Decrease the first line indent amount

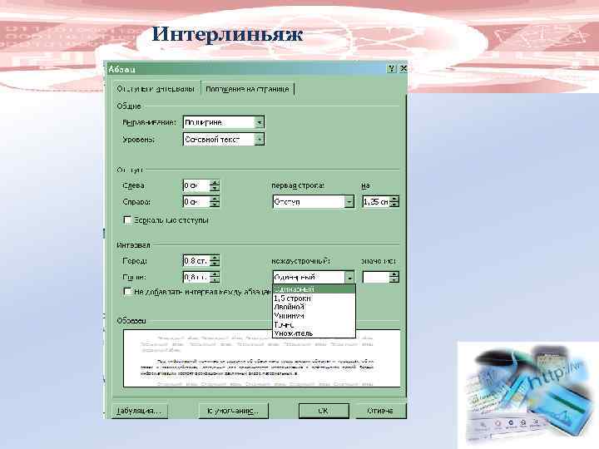click(x=394, y=205)
